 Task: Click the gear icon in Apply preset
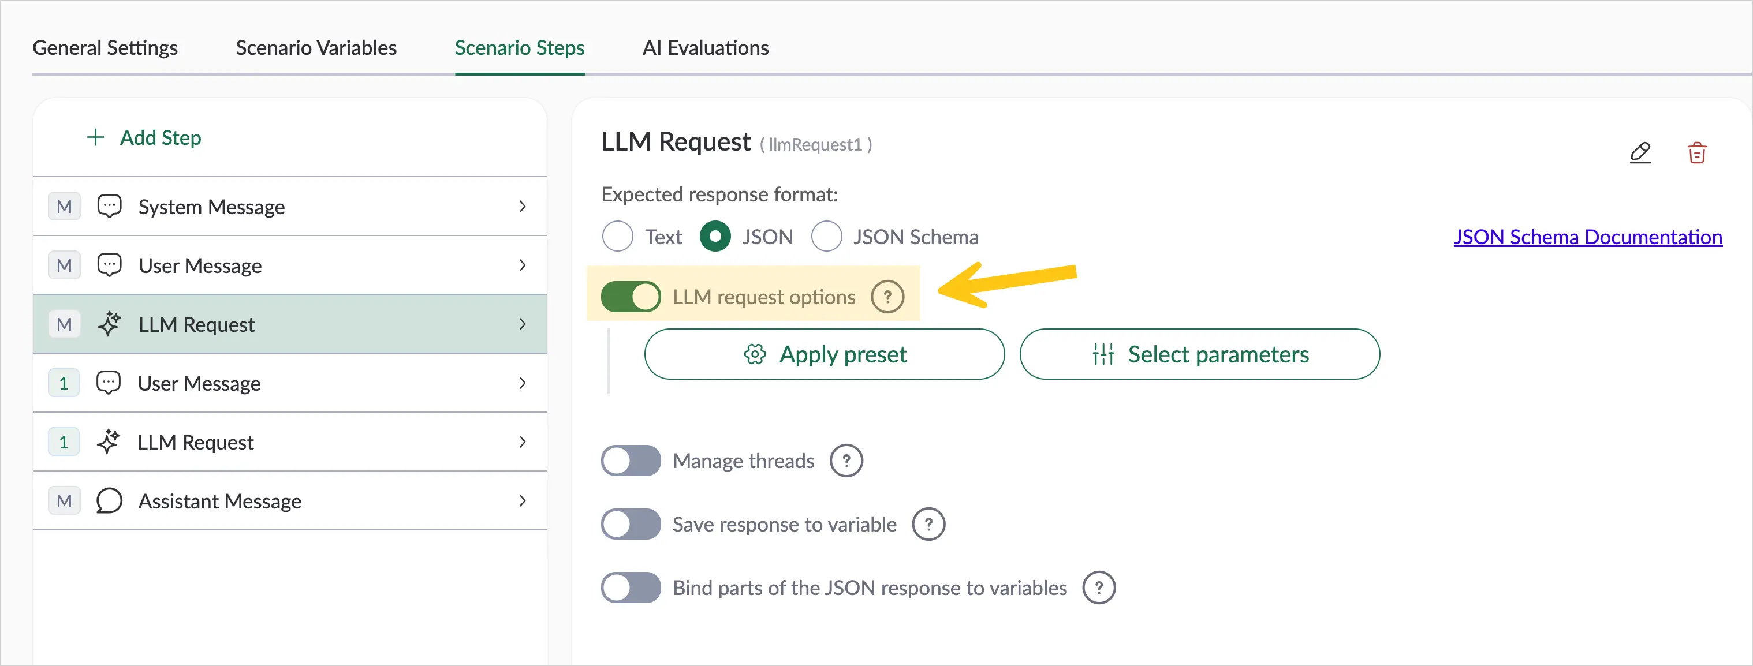pyautogui.click(x=754, y=354)
